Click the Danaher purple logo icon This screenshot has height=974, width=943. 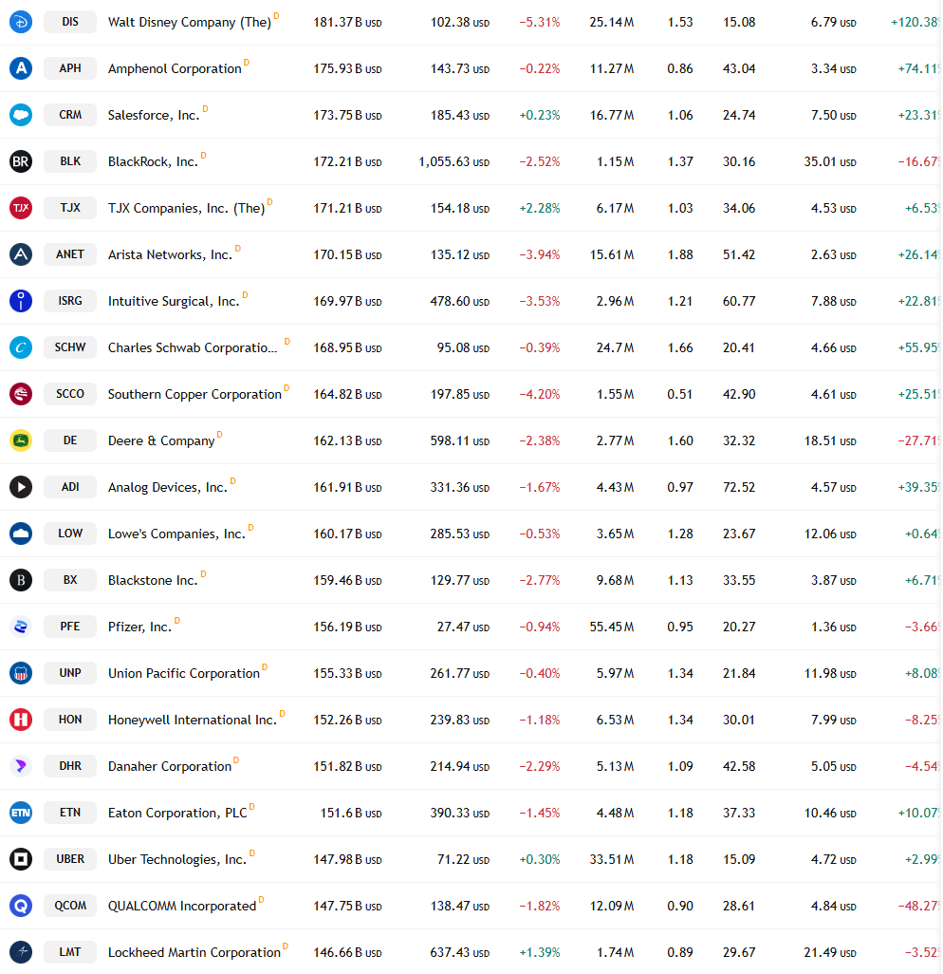click(21, 766)
